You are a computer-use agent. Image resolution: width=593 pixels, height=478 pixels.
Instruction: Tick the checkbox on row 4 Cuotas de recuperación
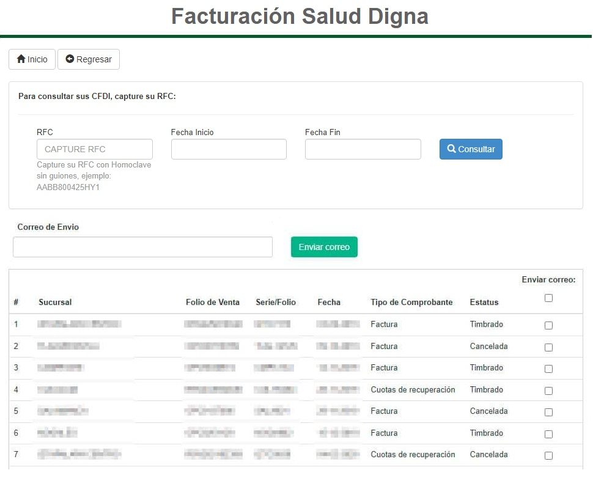coord(548,391)
